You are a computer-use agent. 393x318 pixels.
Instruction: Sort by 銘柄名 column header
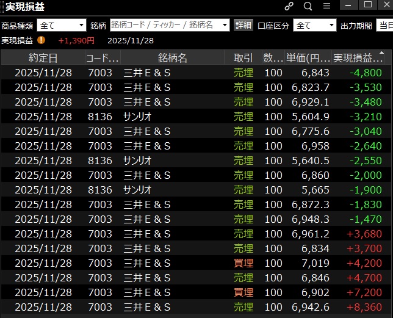pos(173,58)
